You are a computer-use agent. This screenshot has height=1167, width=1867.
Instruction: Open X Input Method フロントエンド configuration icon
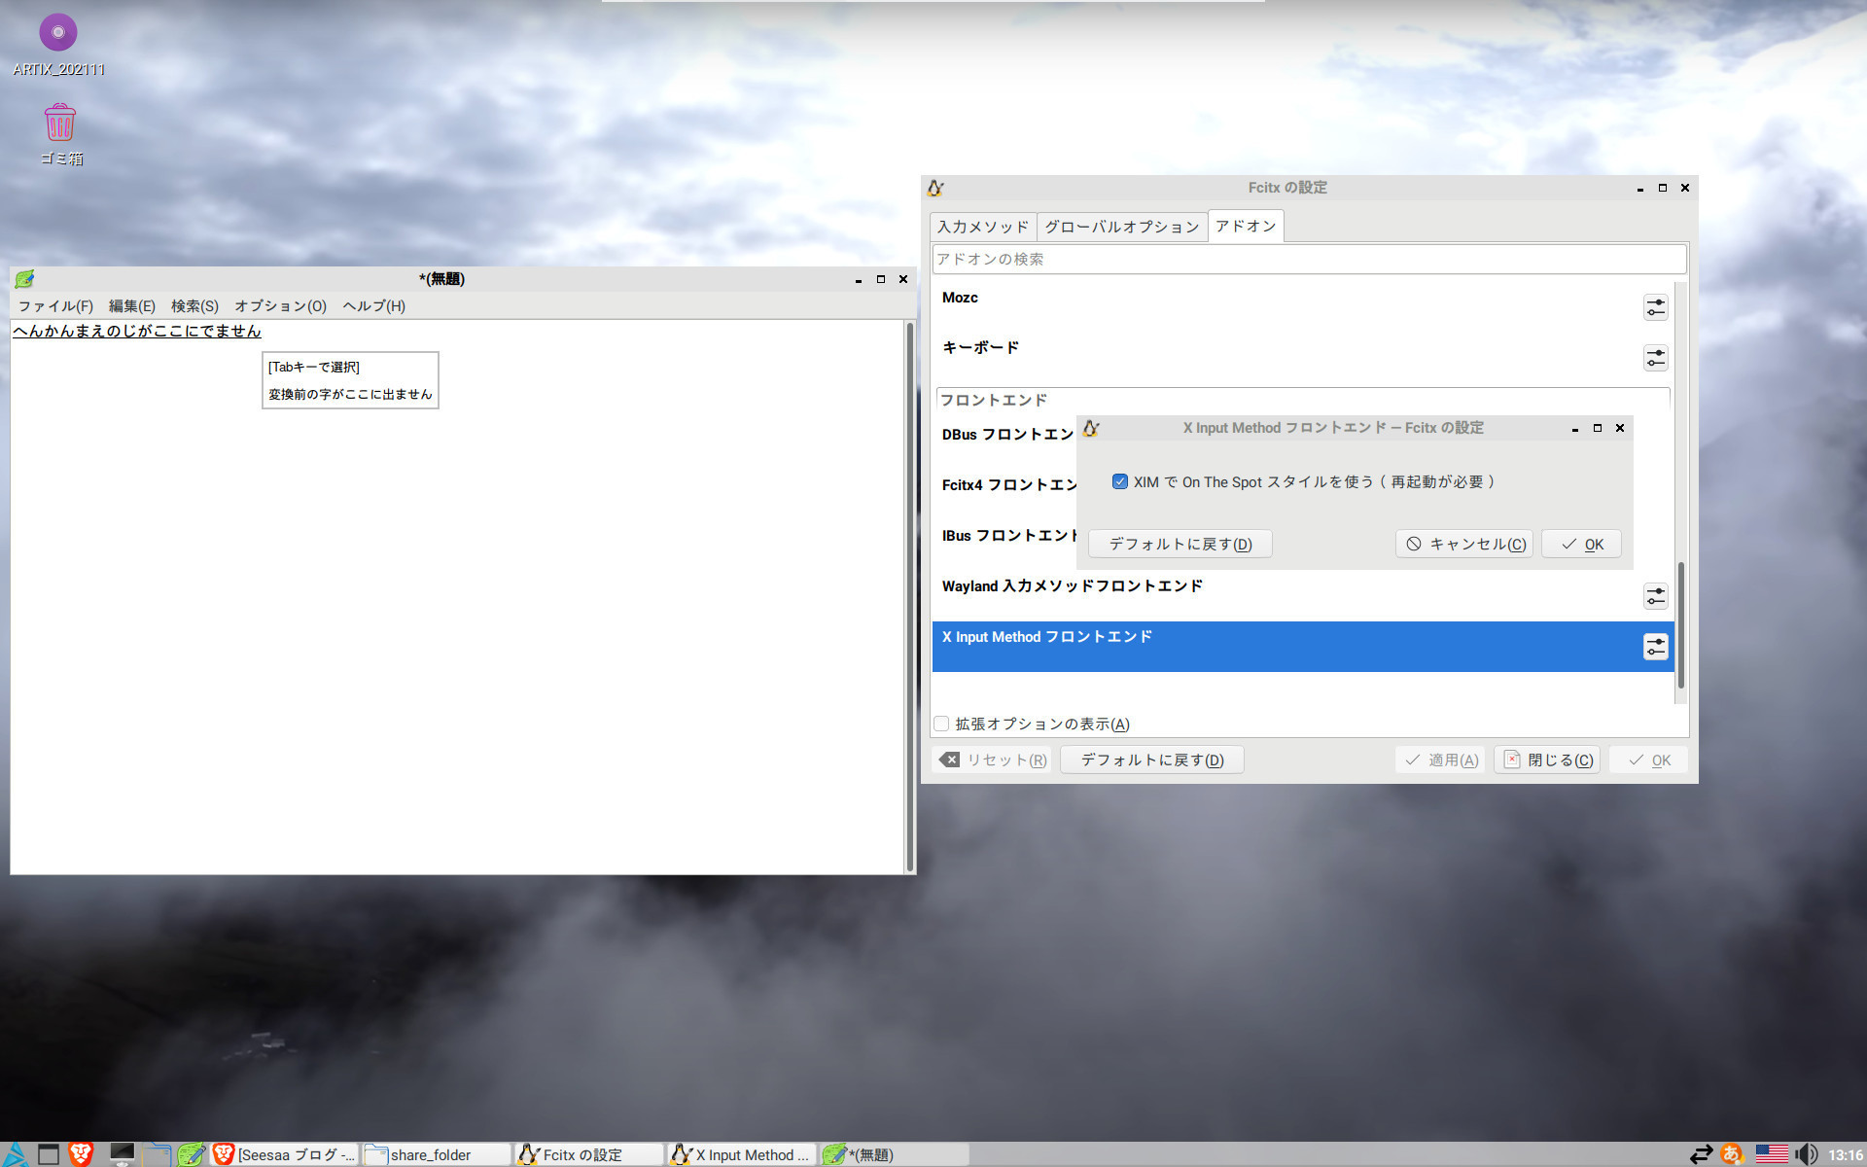1655,647
